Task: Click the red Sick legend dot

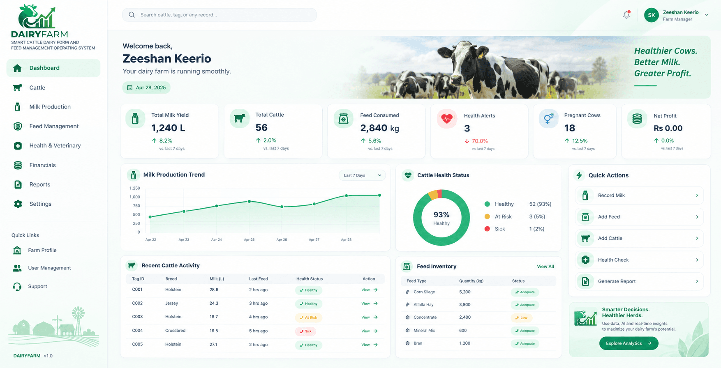Action: pyautogui.click(x=487, y=229)
